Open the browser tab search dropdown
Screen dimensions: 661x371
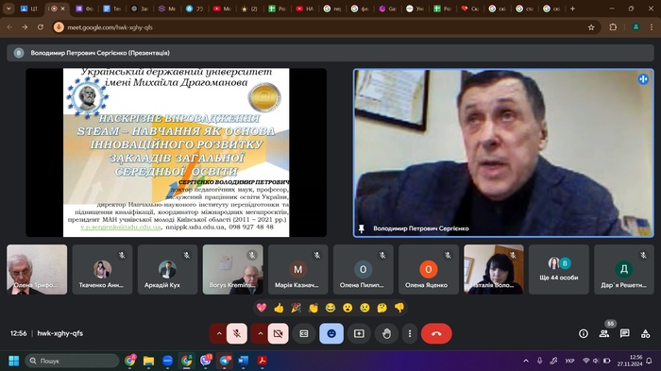click(x=8, y=8)
